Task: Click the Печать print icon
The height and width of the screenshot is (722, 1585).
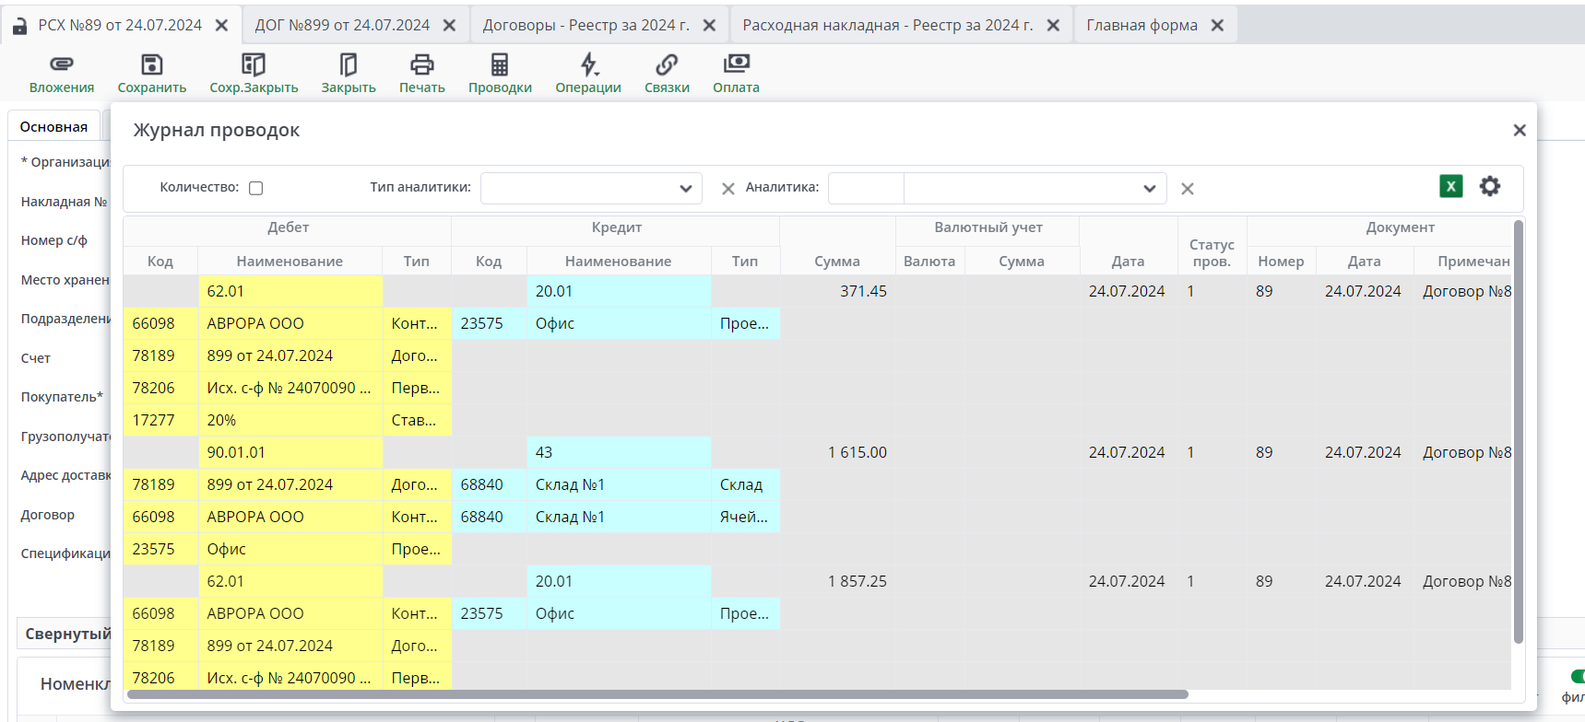Action: [x=421, y=64]
